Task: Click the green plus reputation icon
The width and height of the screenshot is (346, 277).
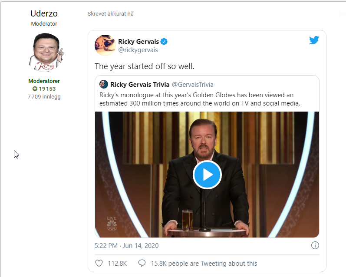Action: (35, 89)
